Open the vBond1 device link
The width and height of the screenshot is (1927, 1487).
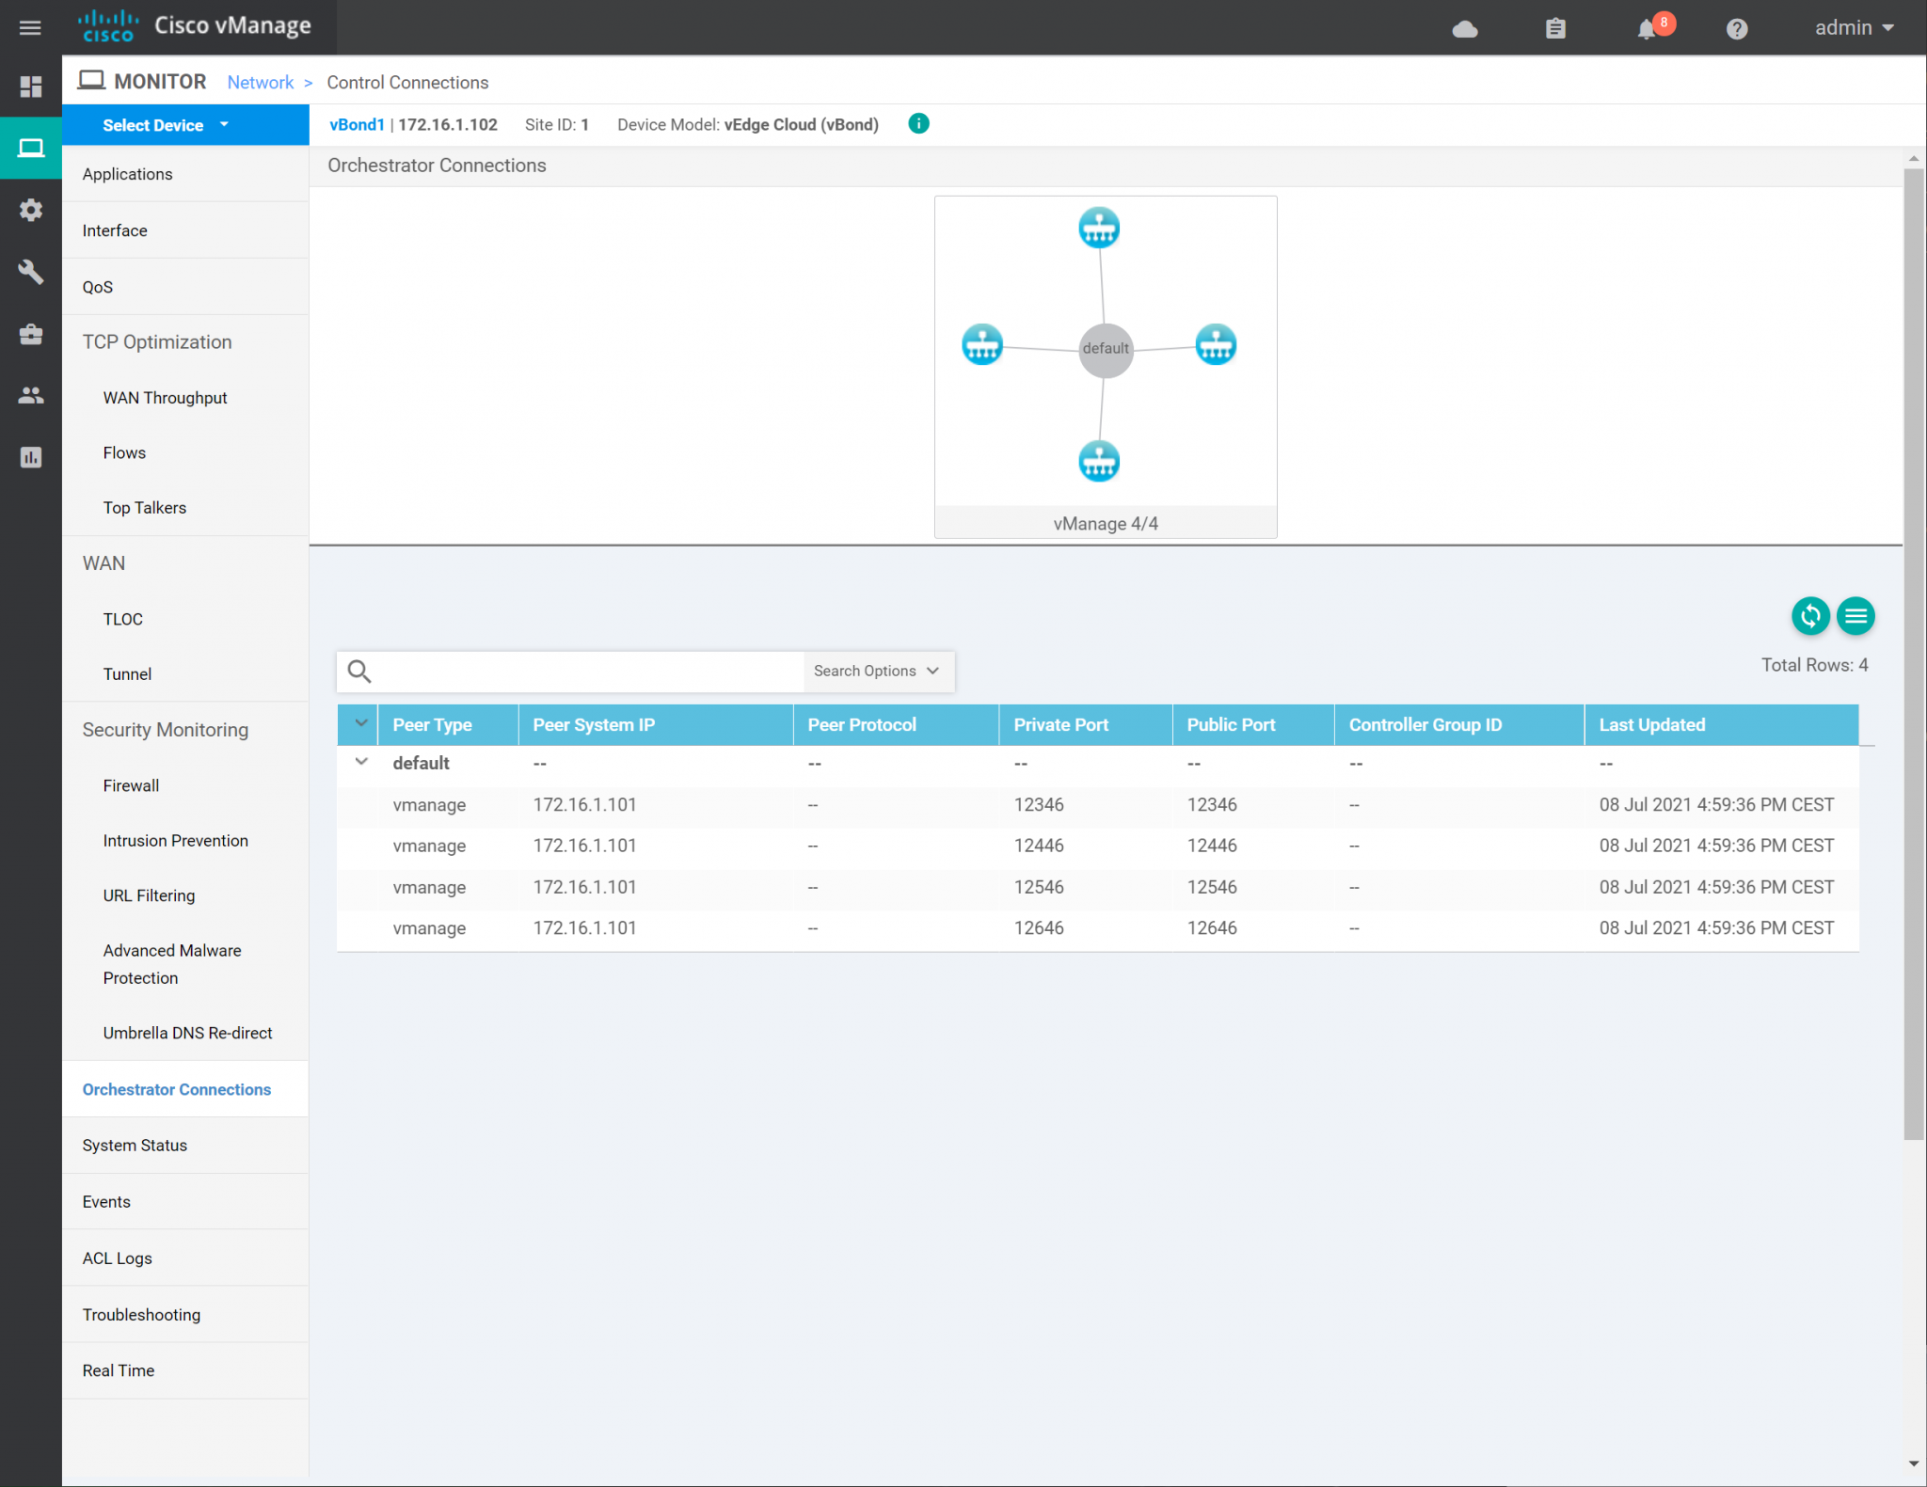coord(356,123)
